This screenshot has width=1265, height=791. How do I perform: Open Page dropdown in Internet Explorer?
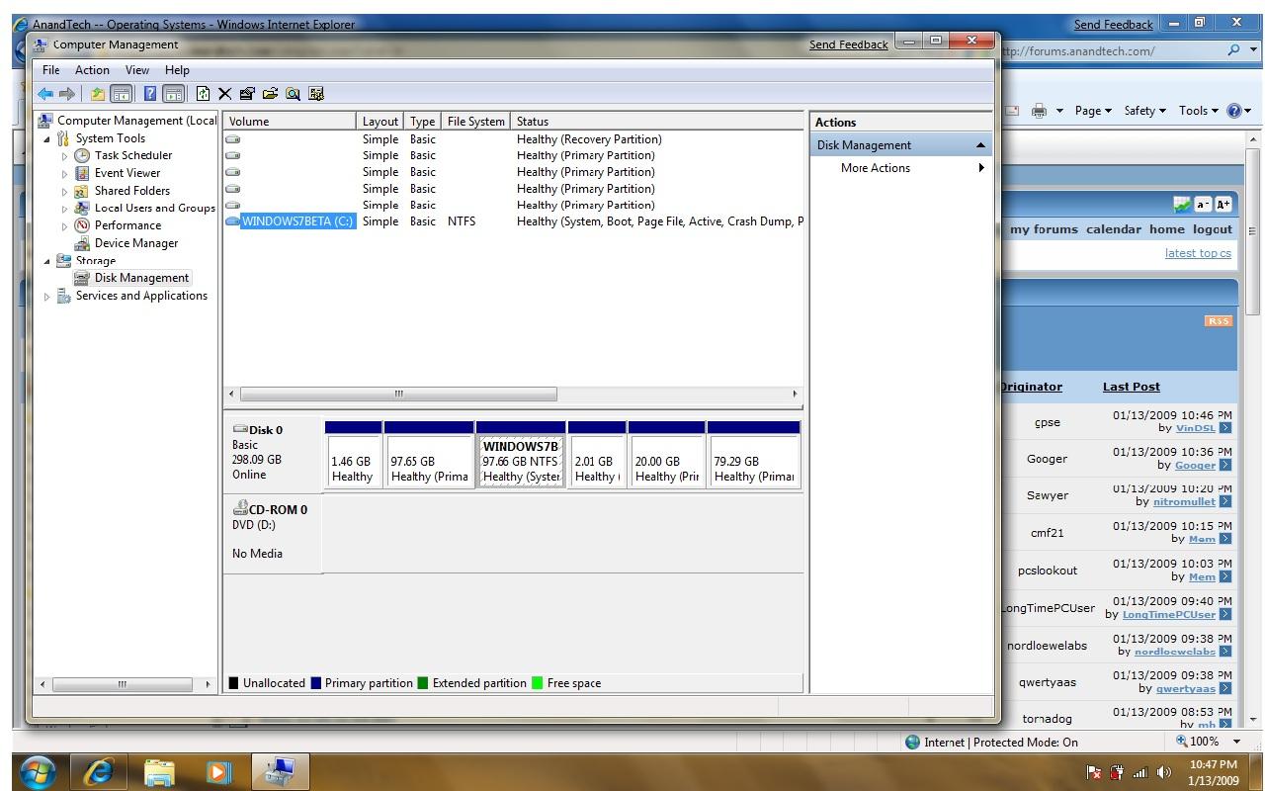click(x=1094, y=111)
